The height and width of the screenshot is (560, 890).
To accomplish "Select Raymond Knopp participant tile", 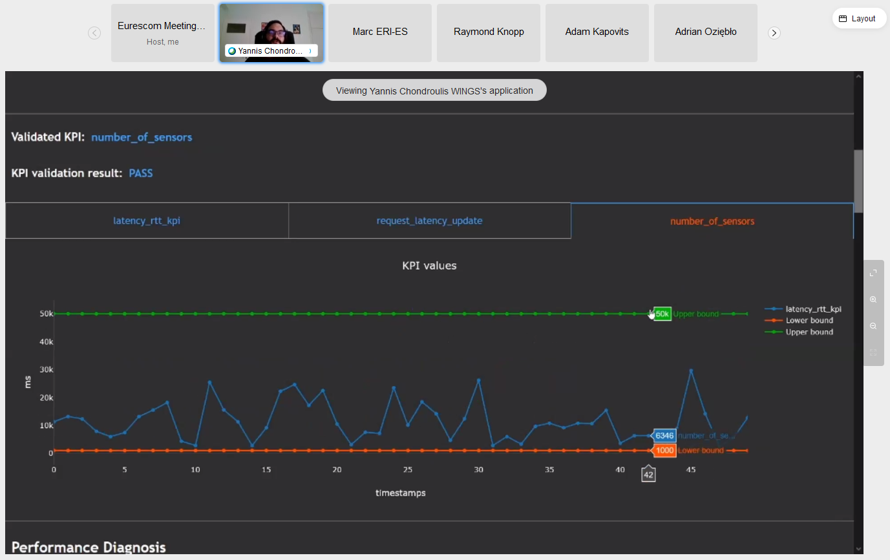I will [x=489, y=32].
